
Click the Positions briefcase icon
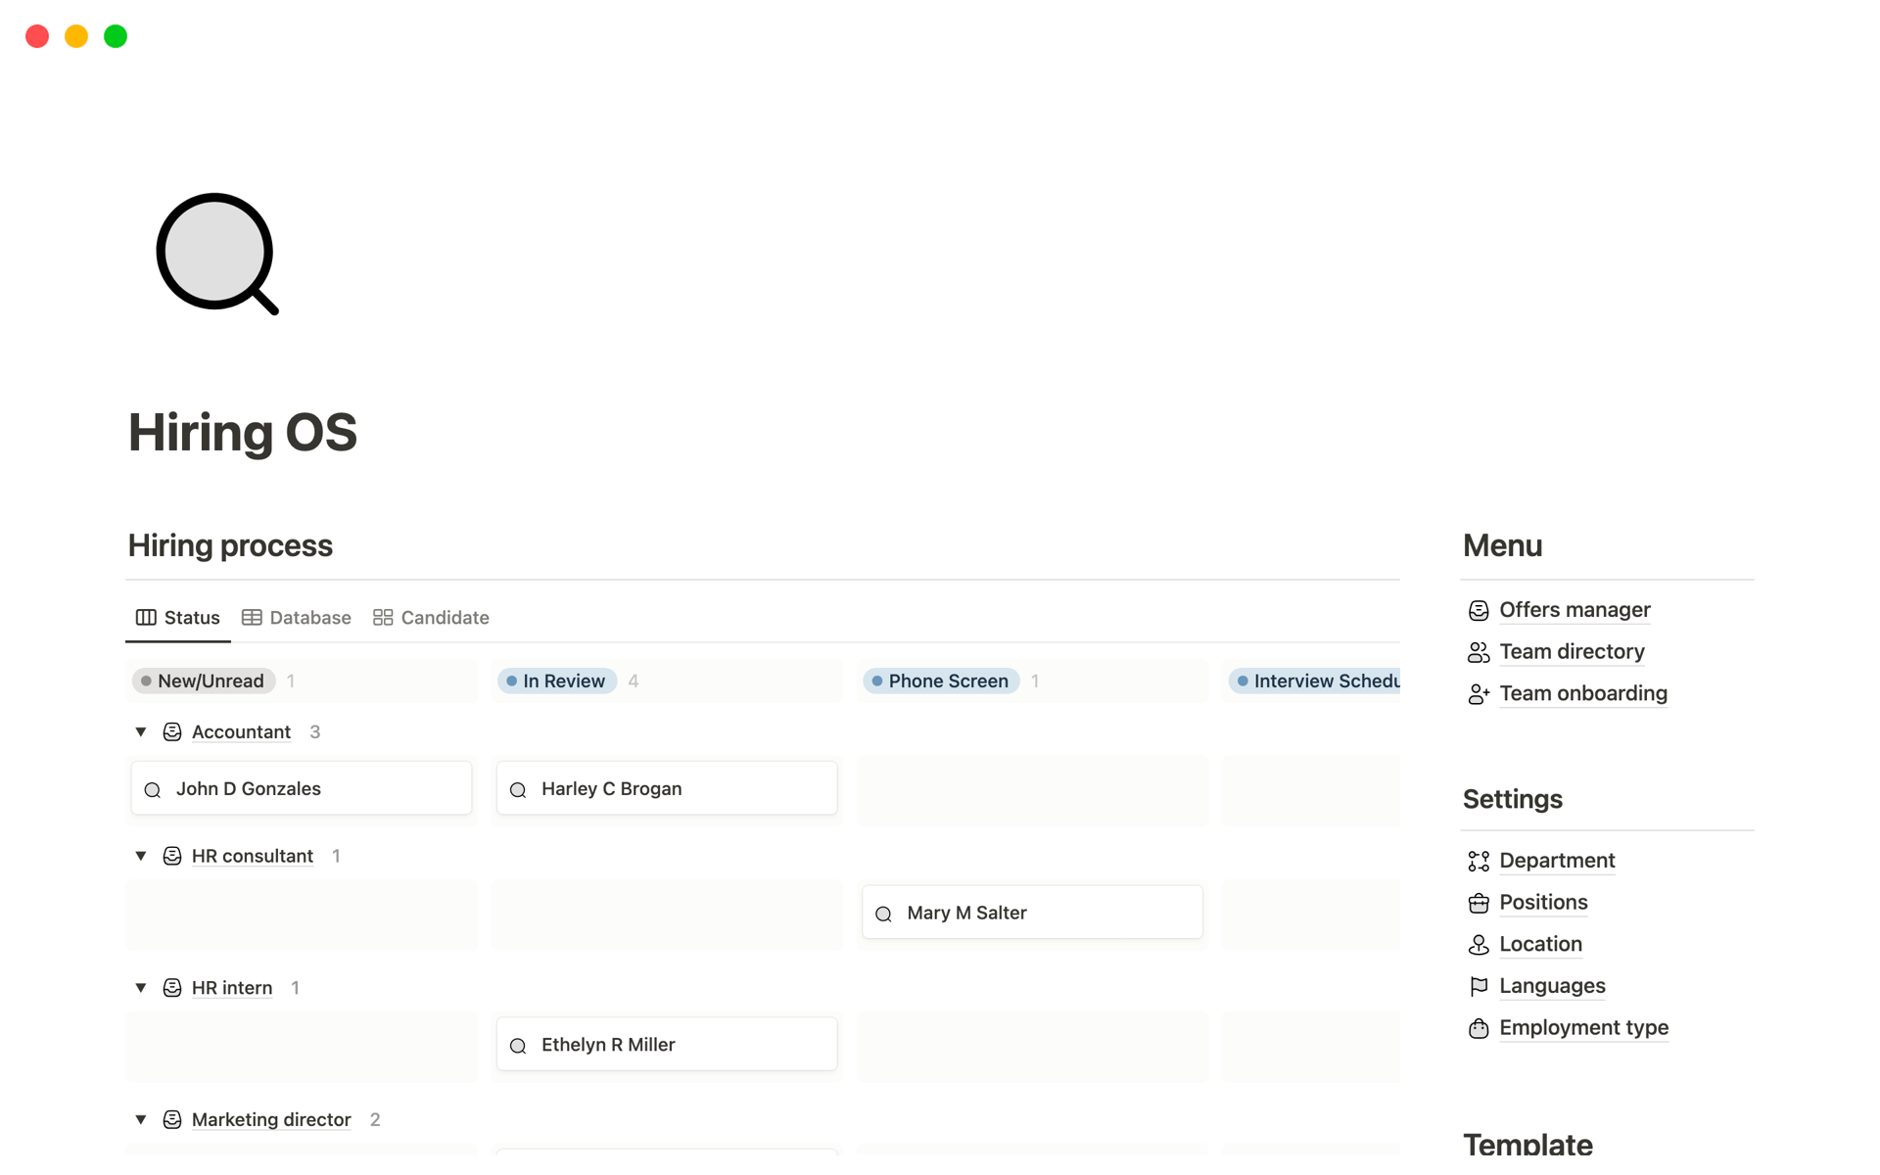click(1478, 903)
